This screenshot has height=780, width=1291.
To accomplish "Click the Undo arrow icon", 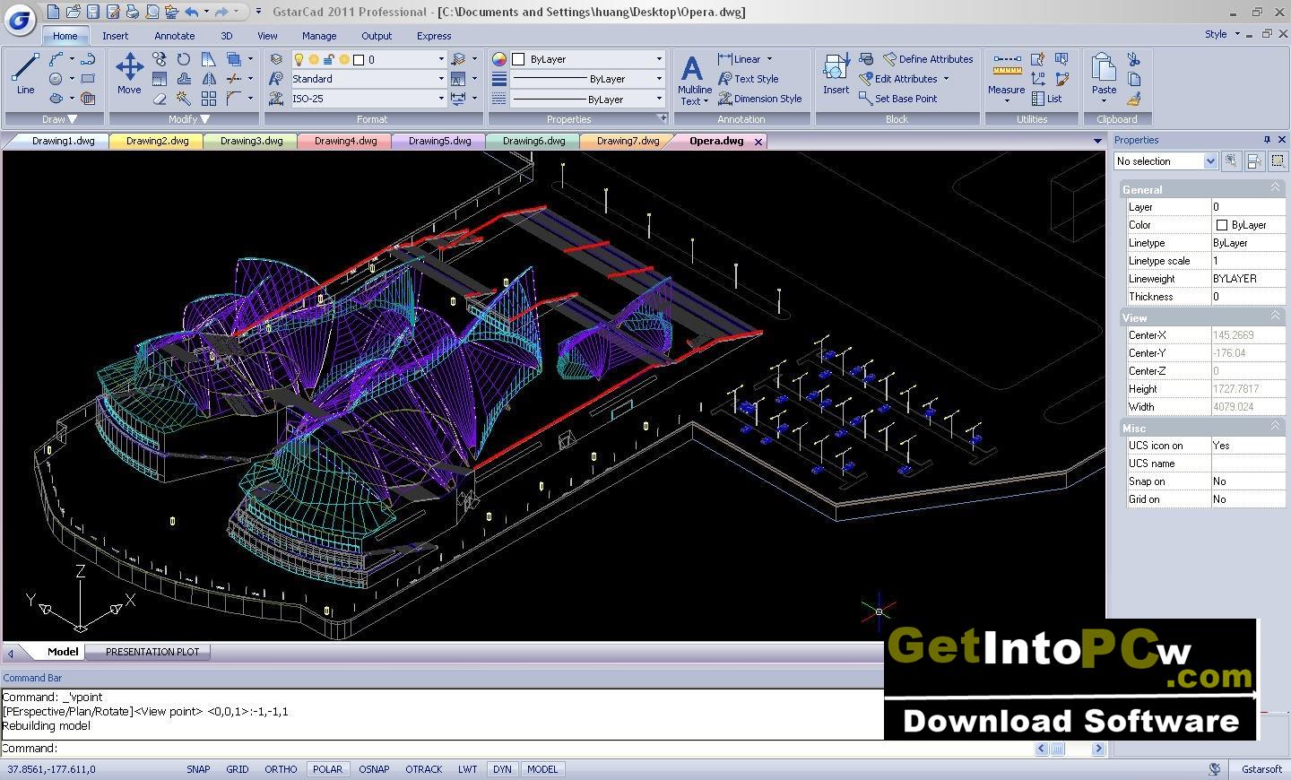I will 191,12.
